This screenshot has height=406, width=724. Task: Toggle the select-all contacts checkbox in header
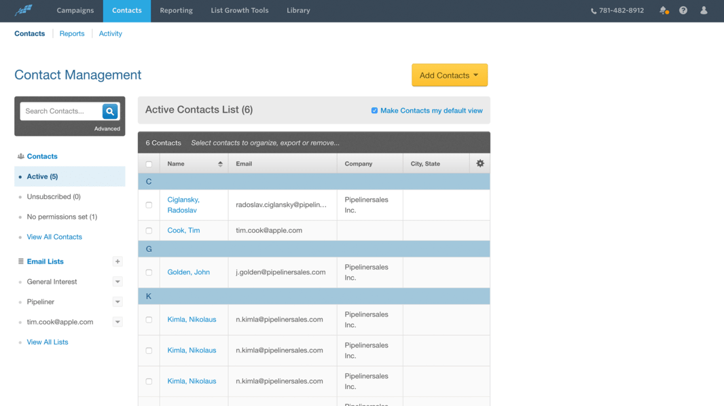[149, 164]
